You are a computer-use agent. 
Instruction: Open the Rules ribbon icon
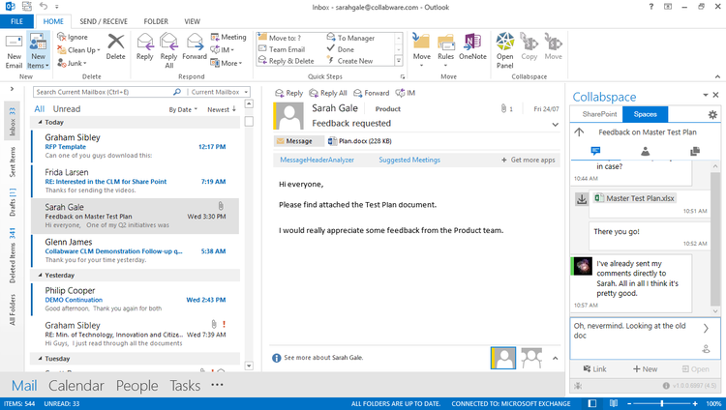pos(445,49)
